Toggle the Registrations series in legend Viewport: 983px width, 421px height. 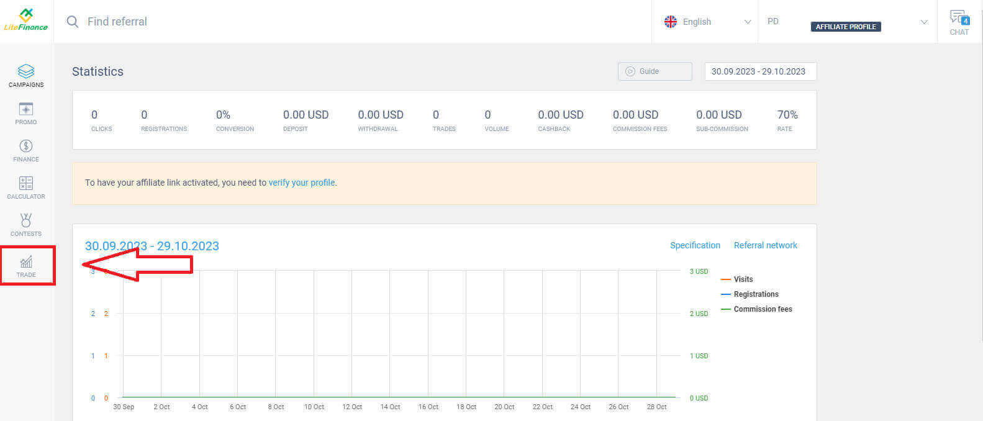[x=756, y=294]
